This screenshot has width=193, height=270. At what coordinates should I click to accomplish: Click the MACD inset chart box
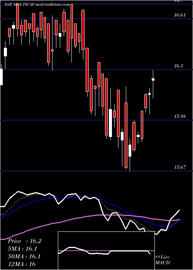click(106, 251)
